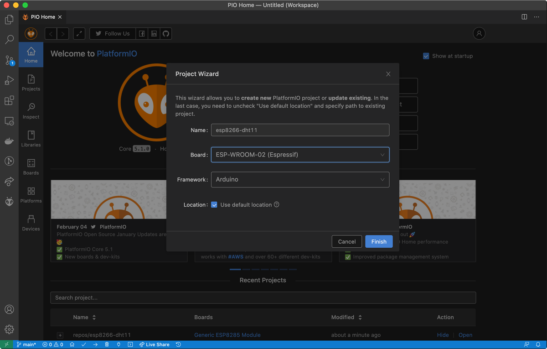Open Boards in PIO sidebar

click(x=31, y=167)
